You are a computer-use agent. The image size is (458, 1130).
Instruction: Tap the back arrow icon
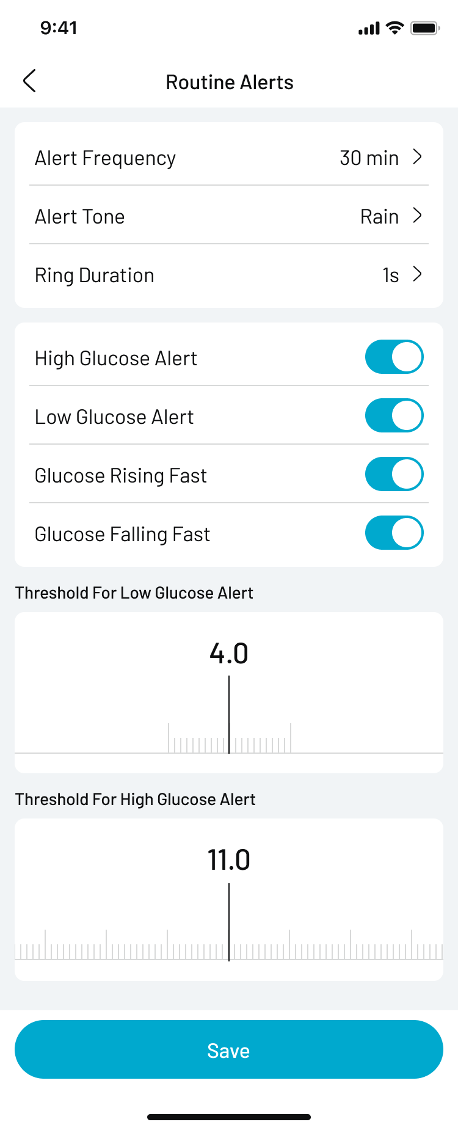coord(29,81)
